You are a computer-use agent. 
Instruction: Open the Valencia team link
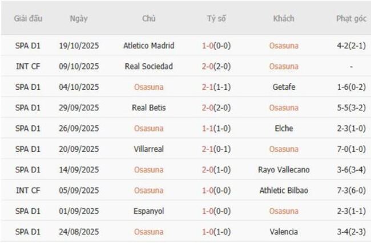[284, 232]
